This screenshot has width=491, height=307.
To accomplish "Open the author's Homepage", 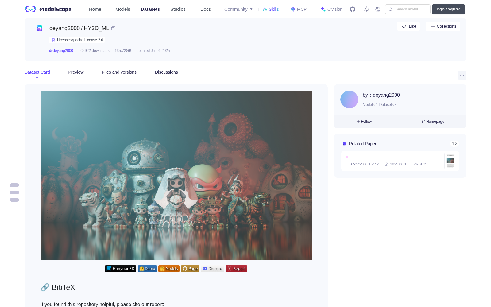I will [433, 122].
